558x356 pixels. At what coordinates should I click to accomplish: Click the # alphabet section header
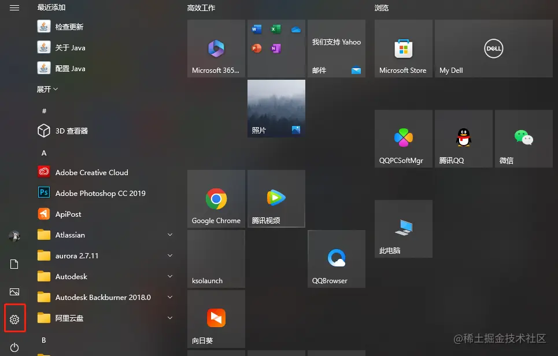click(x=44, y=111)
